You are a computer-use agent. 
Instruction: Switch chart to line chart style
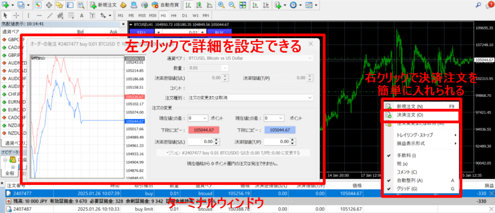209,5
